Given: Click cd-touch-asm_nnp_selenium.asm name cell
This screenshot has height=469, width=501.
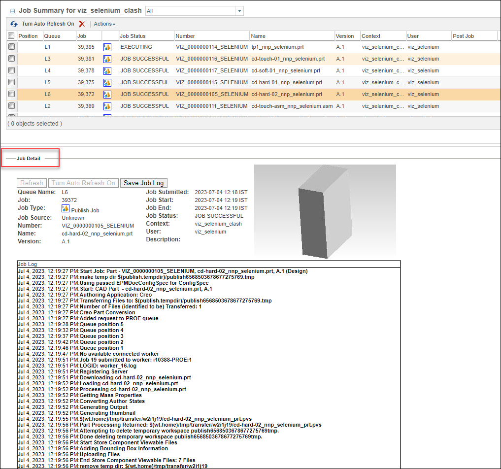Looking at the screenshot, I should 292,106.
